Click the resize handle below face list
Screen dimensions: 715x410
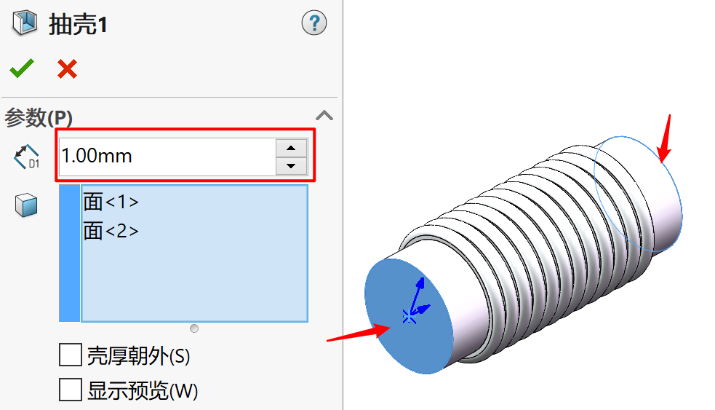tap(194, 328)
